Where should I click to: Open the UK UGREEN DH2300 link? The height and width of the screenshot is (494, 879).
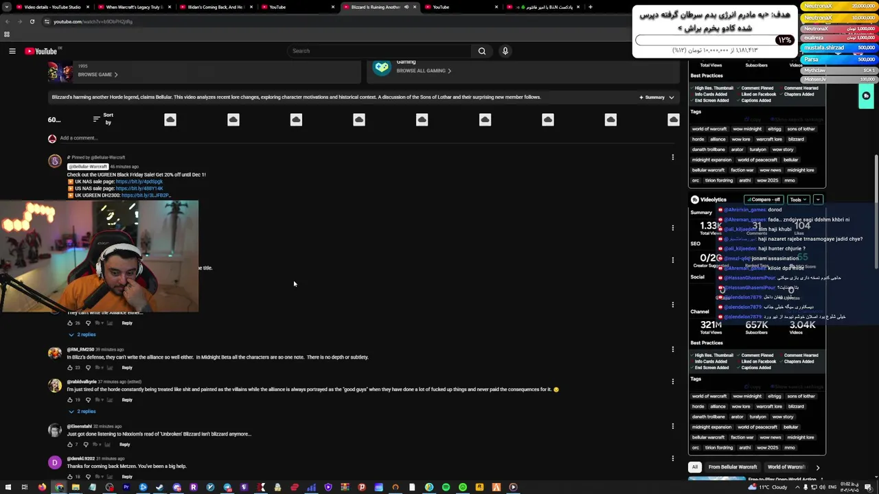point(146,195)
